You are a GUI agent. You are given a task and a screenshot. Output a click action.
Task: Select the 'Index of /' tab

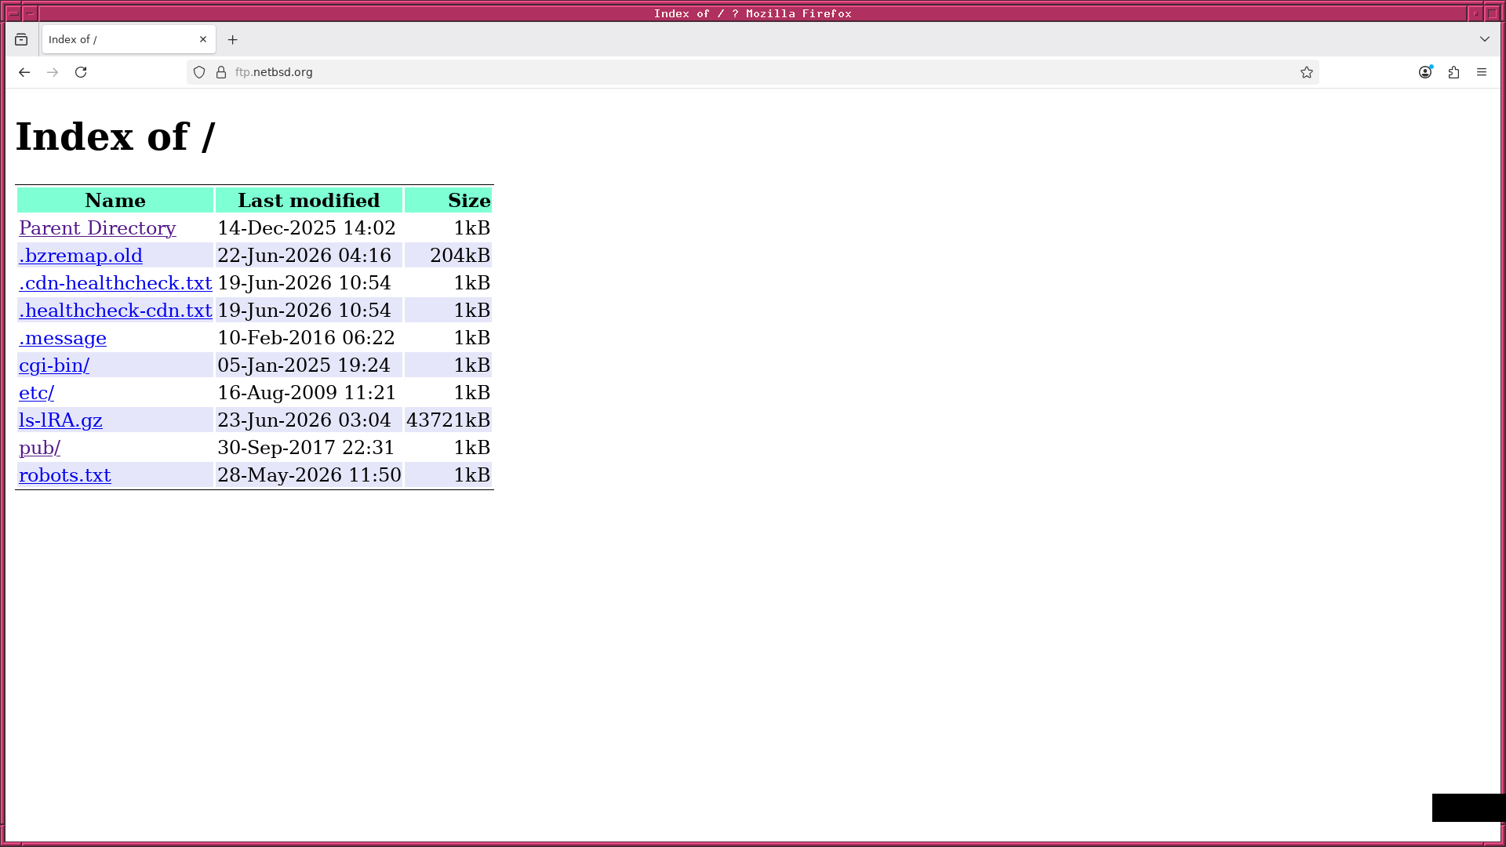(x=129, y=39)
